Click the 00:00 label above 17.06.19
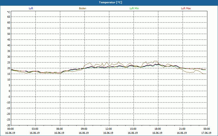Screen dimensions: 218x136 [x=207, y=129]
